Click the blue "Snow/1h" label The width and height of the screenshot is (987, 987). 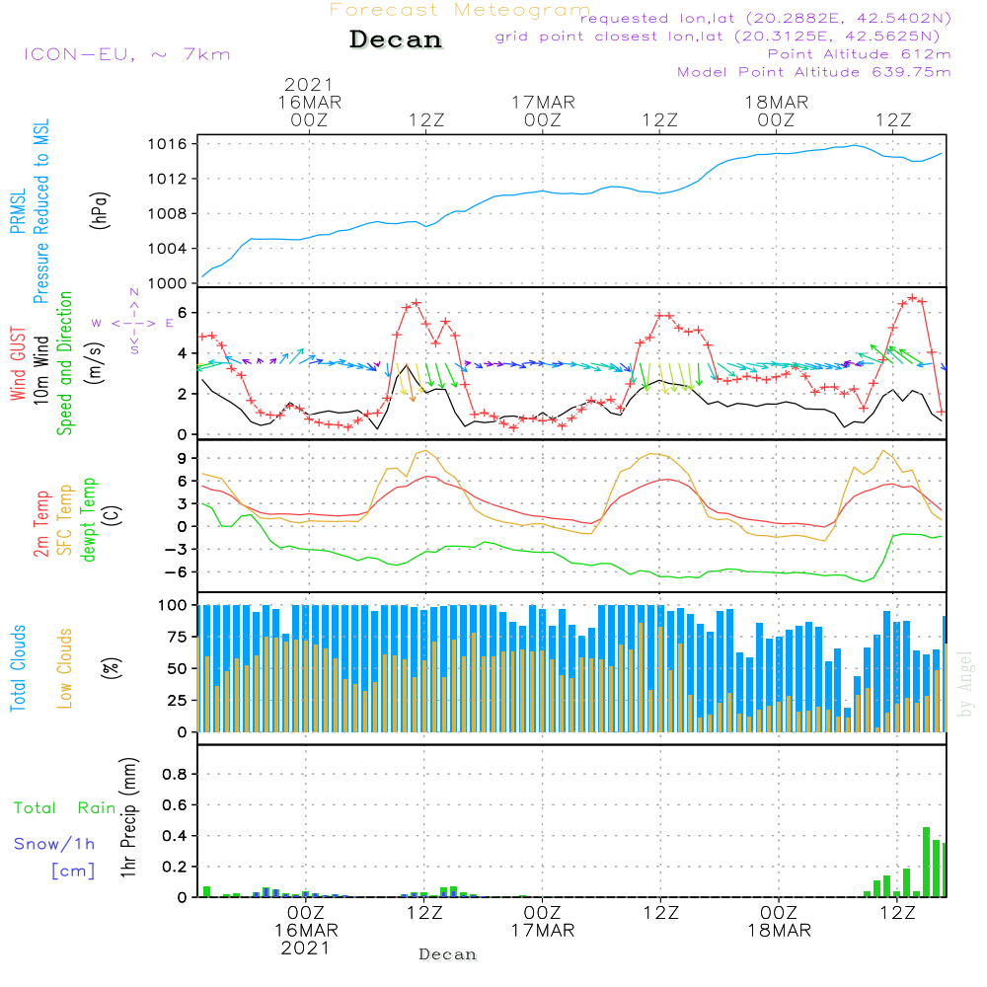pyautogui.click(x=54, y=844)
